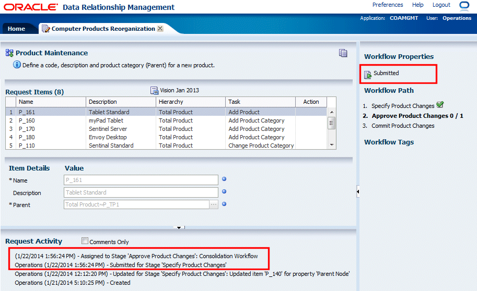The height and width of the screenshot is (291, 477).
Task: Select the P_110 request item row
Action: click(x=166, y=145)
